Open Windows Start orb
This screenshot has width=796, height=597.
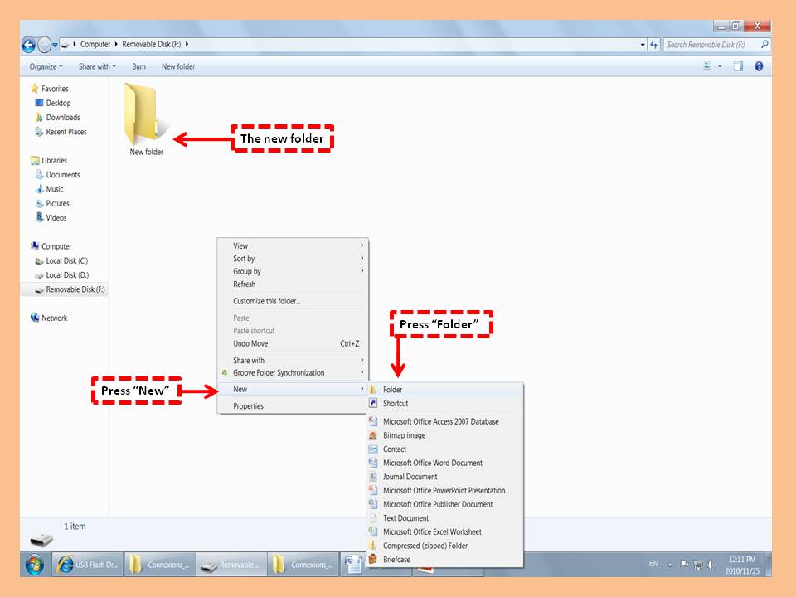pos(35,565)
